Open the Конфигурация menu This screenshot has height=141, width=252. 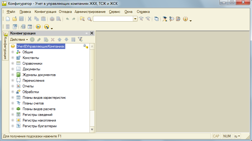[45, 12]
